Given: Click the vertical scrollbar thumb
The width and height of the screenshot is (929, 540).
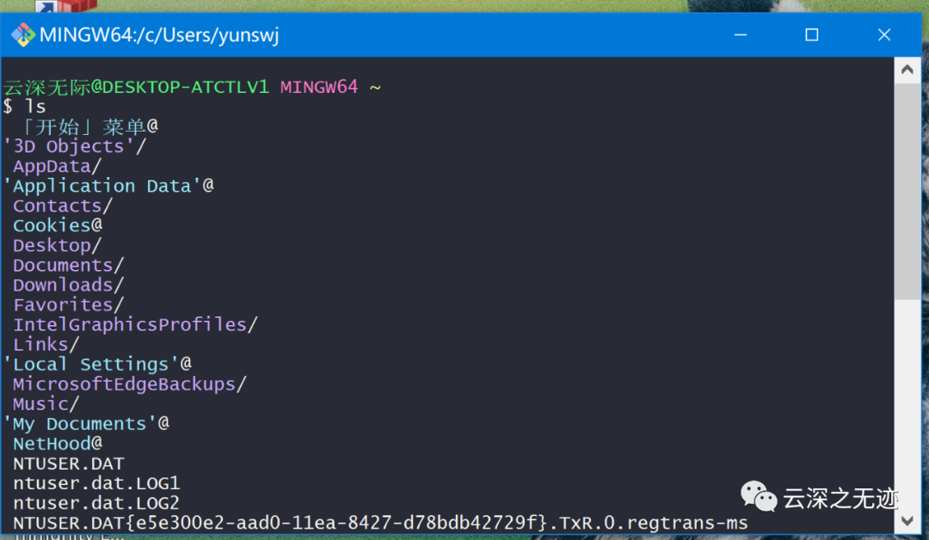Looking at the screenshot, I should 907,191.
